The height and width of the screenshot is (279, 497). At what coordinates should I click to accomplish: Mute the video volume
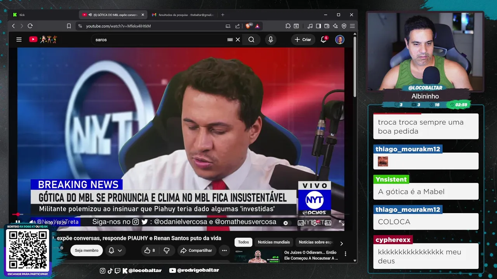coord(32,222)
